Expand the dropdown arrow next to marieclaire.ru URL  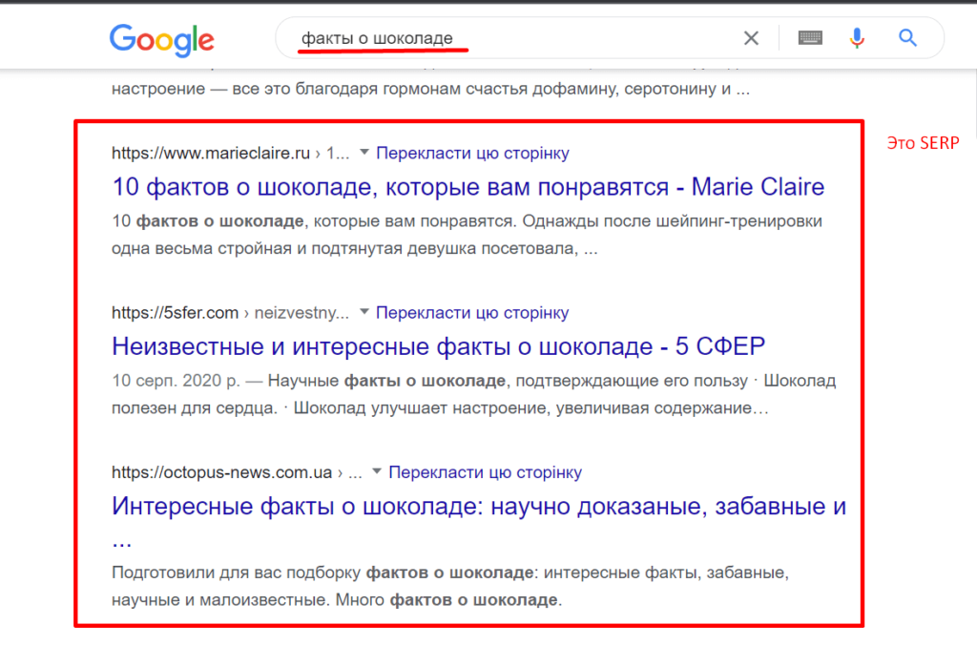click(364, 152)
